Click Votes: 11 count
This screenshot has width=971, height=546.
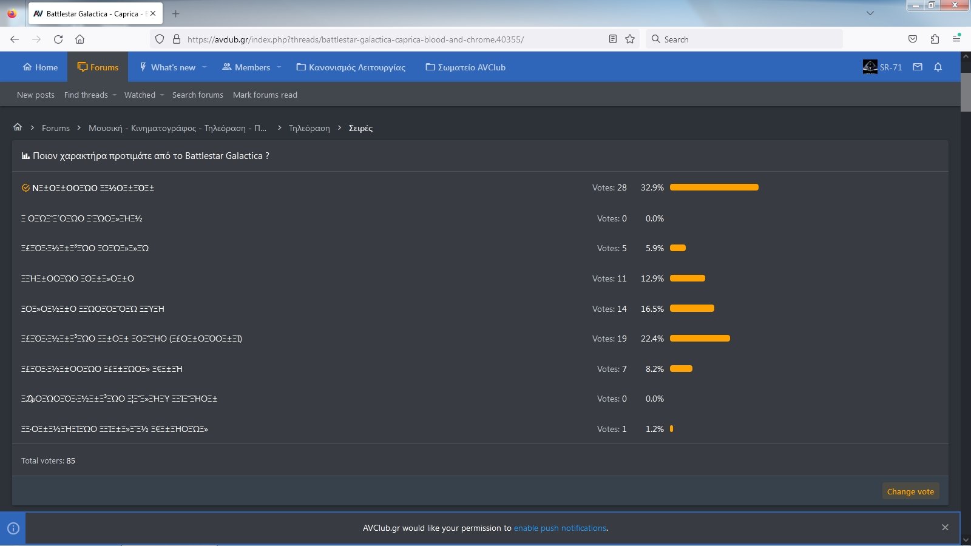coord(609,278)
